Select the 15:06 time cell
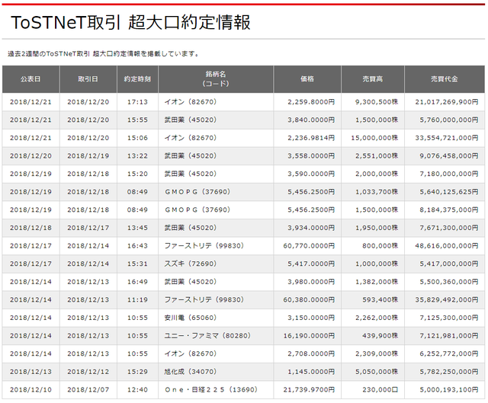Screen dimensions: 488x403 pos(137,138)
